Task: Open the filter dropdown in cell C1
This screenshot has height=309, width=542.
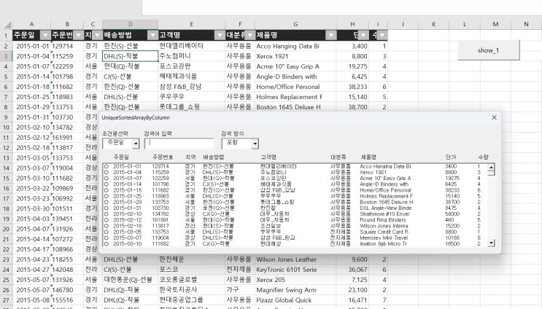Action: coord(98,35)
